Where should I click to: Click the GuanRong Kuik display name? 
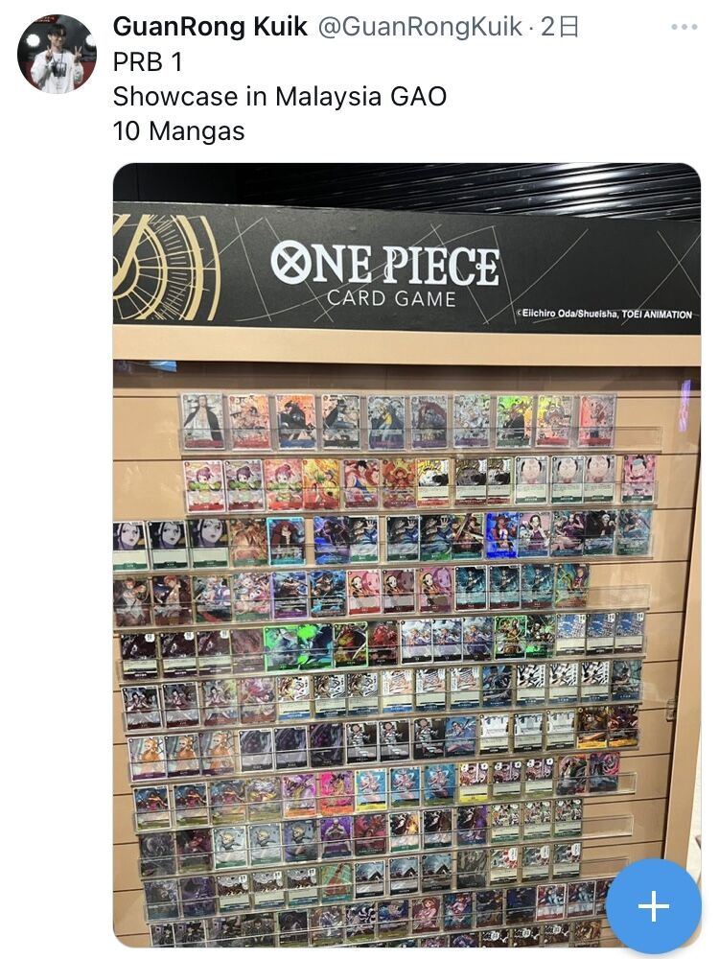pyautogui.click(x=210, y=26)
